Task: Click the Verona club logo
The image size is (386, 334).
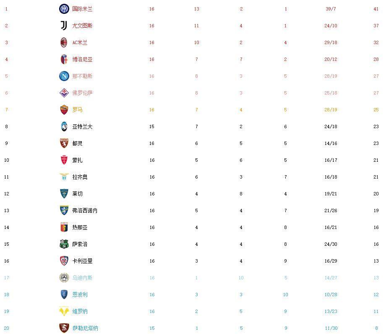Action: pyautogui.click(x=64, y=311)
